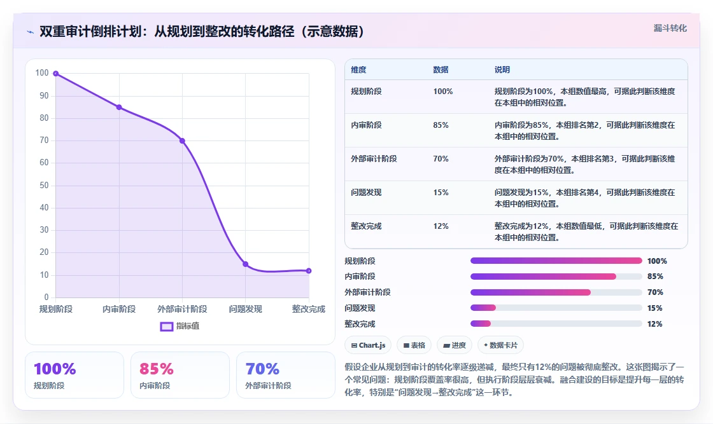Click the lightning icon beside the title
The height and width of the screenshot is (424, 713).
(31, 32)
